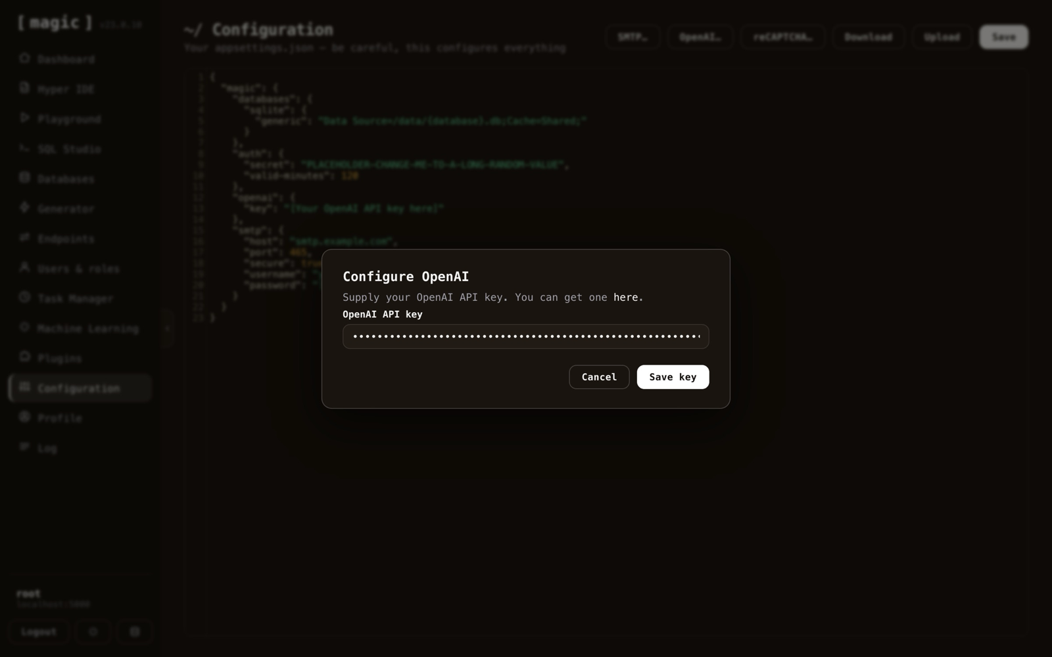Click the OpenAI API key password field

[526, 336]
